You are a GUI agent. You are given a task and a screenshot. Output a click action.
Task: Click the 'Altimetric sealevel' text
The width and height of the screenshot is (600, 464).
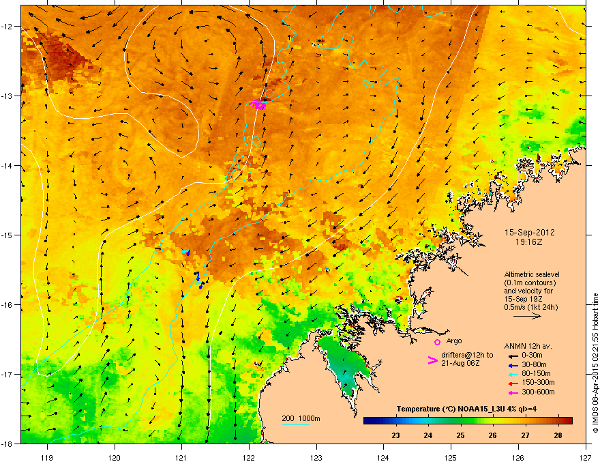click(x=532, y=274)
